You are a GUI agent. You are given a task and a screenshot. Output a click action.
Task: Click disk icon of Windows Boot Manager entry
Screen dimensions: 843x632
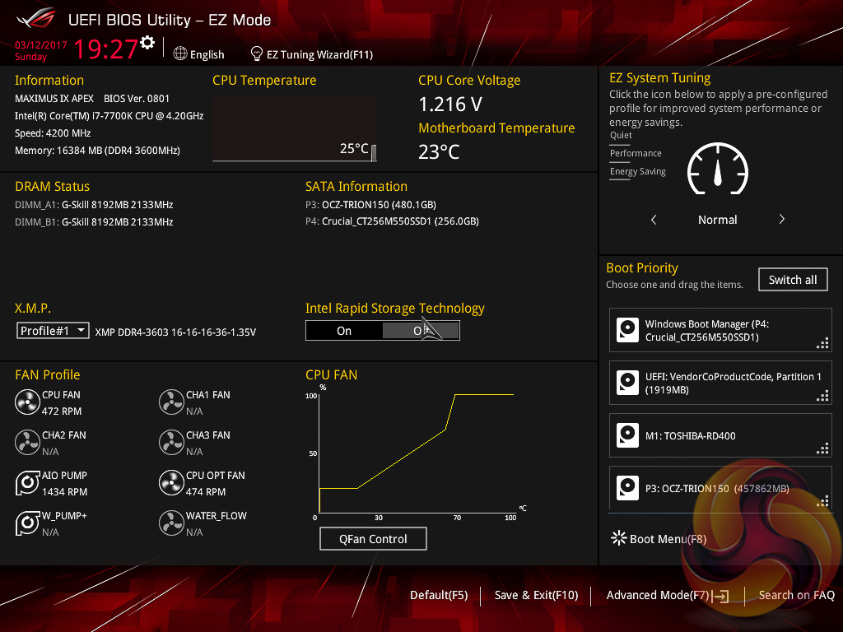coord(627,330)
